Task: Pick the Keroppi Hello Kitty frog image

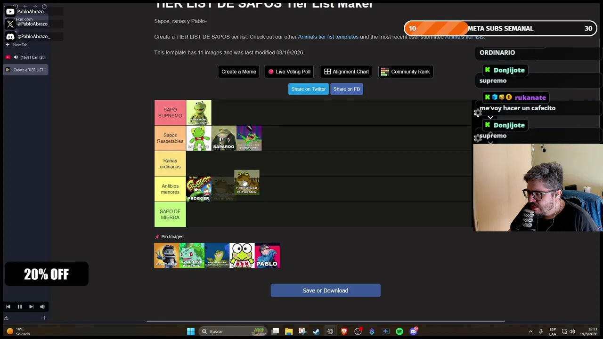Action: 242,256
